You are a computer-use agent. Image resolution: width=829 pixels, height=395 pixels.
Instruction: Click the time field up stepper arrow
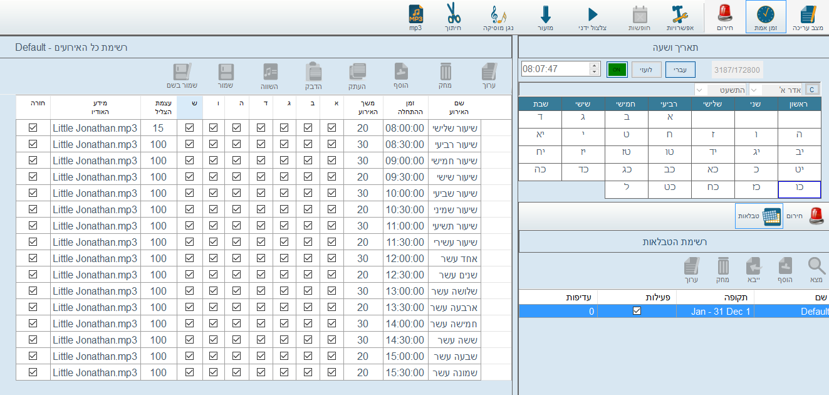595,65
